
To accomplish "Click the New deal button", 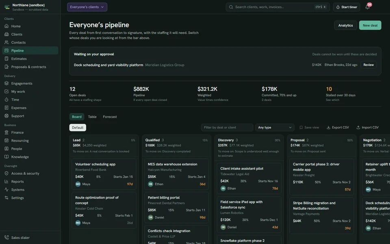I will click(370, 25).
